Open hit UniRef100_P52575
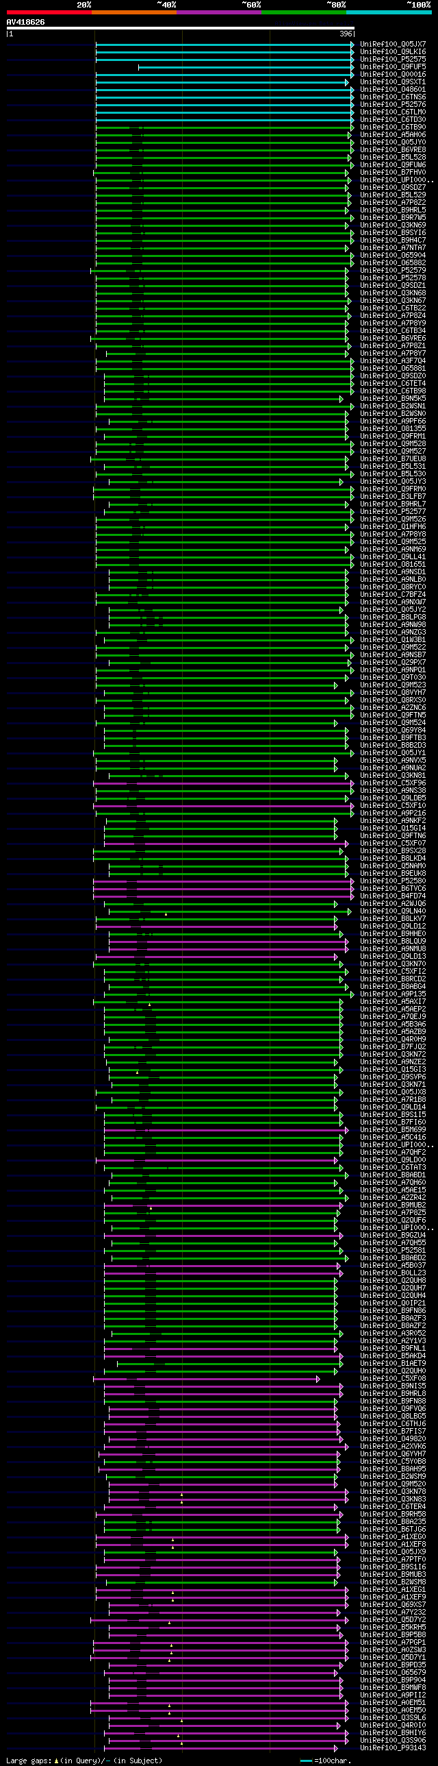 [393, 60]
